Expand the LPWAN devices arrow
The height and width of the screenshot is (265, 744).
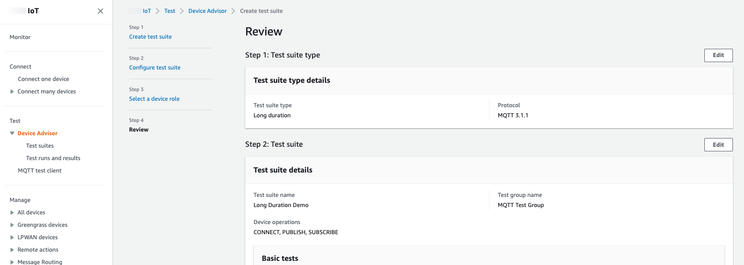[12, 237]
